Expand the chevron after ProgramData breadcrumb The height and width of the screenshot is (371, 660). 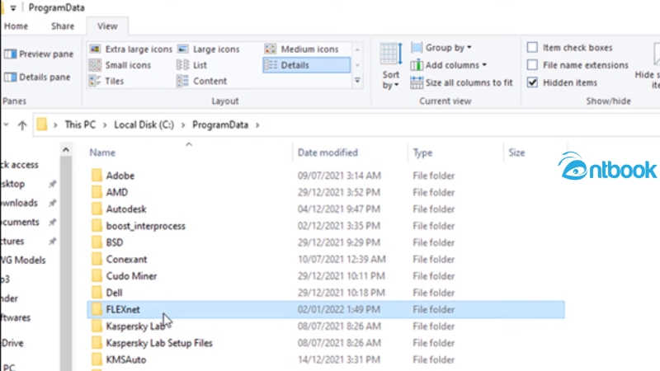click(257, 125)
